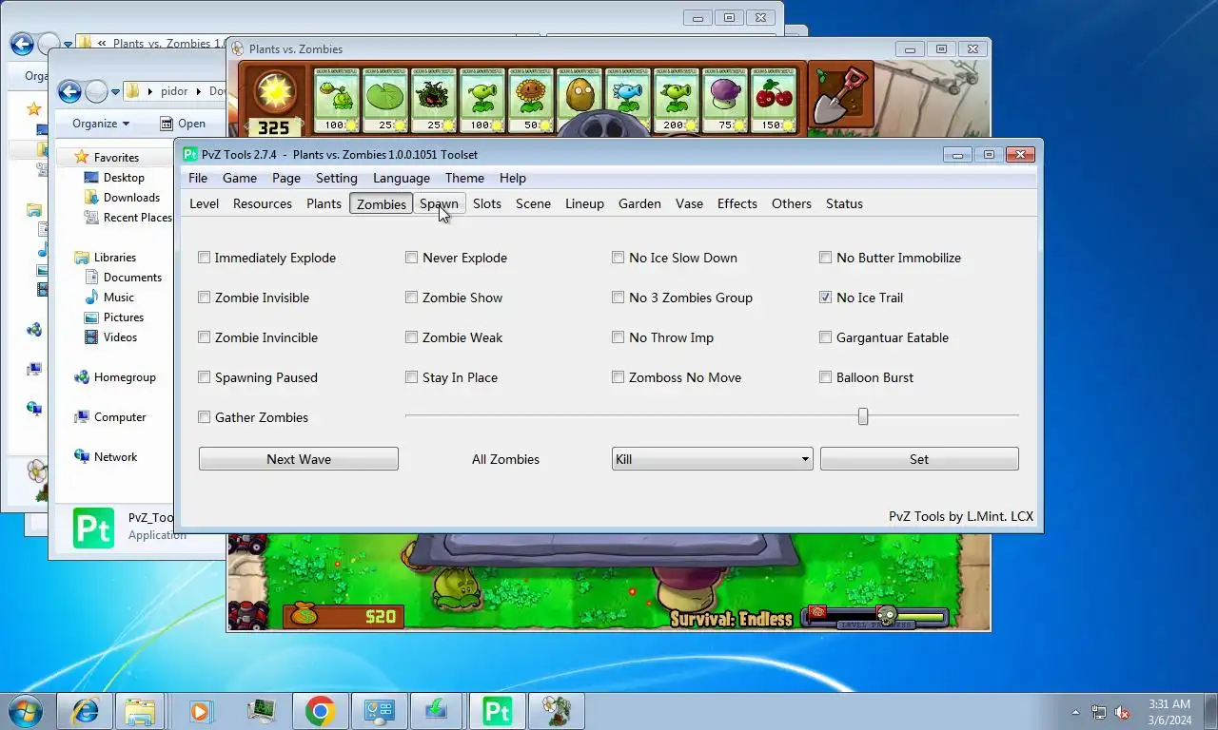Tick the Zombie Invincible checkbox
This screenshot has width=1218, height=730.
(x=204, y=337)
